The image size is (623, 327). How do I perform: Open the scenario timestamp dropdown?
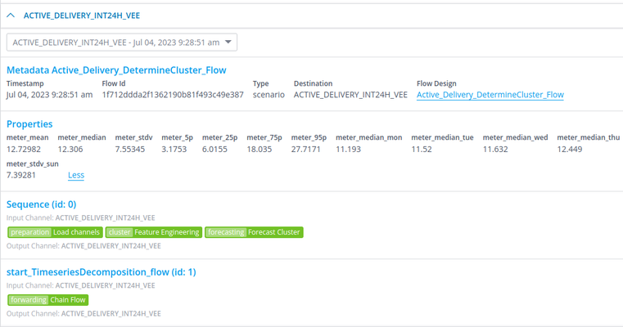[122, 43]
